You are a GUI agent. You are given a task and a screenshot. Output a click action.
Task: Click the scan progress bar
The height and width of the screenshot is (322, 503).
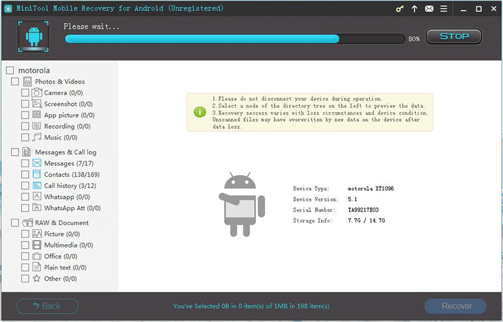235,39
